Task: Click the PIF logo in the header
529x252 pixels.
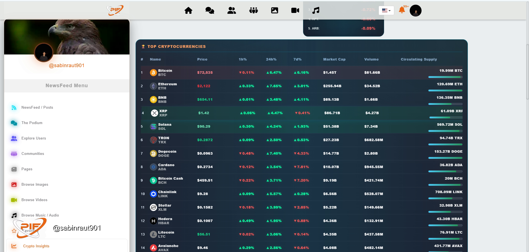Action: (115, 10)
